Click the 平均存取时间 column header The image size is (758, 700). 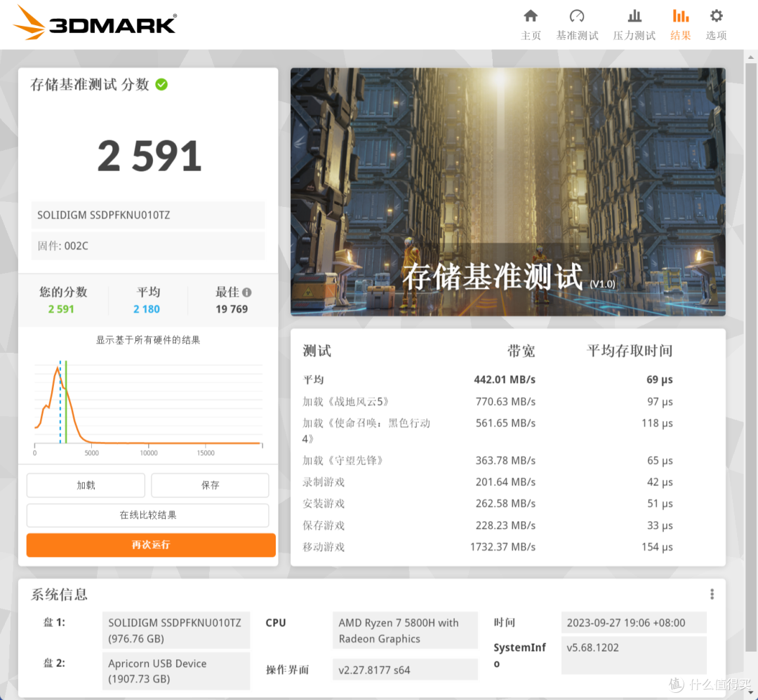click(630, 351)
